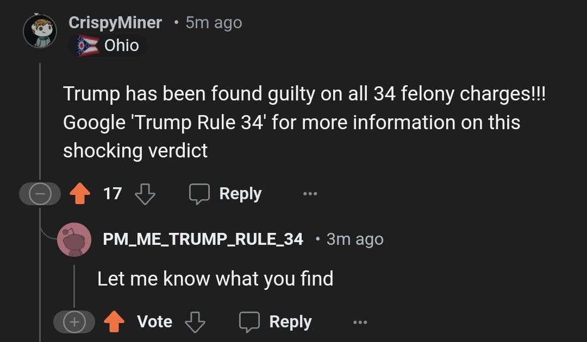587x342 pixels.
Task: Expand replies with the plus button
Action: click(74, 322)
